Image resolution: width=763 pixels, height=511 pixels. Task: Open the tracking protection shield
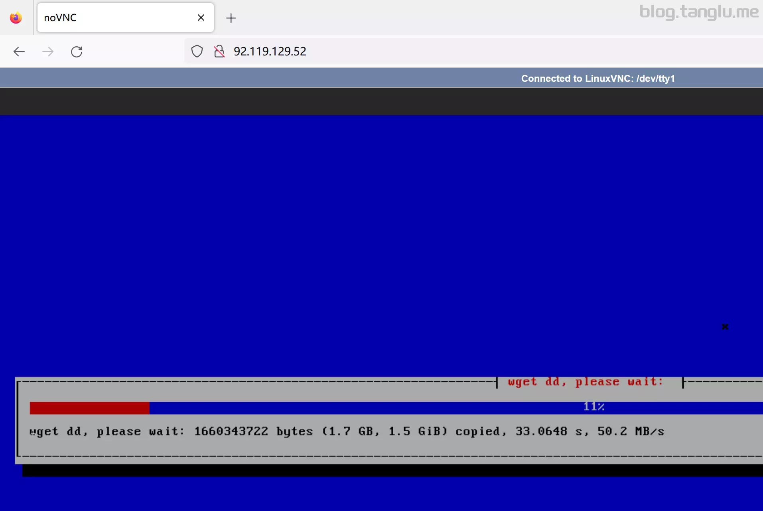[197, 51]
